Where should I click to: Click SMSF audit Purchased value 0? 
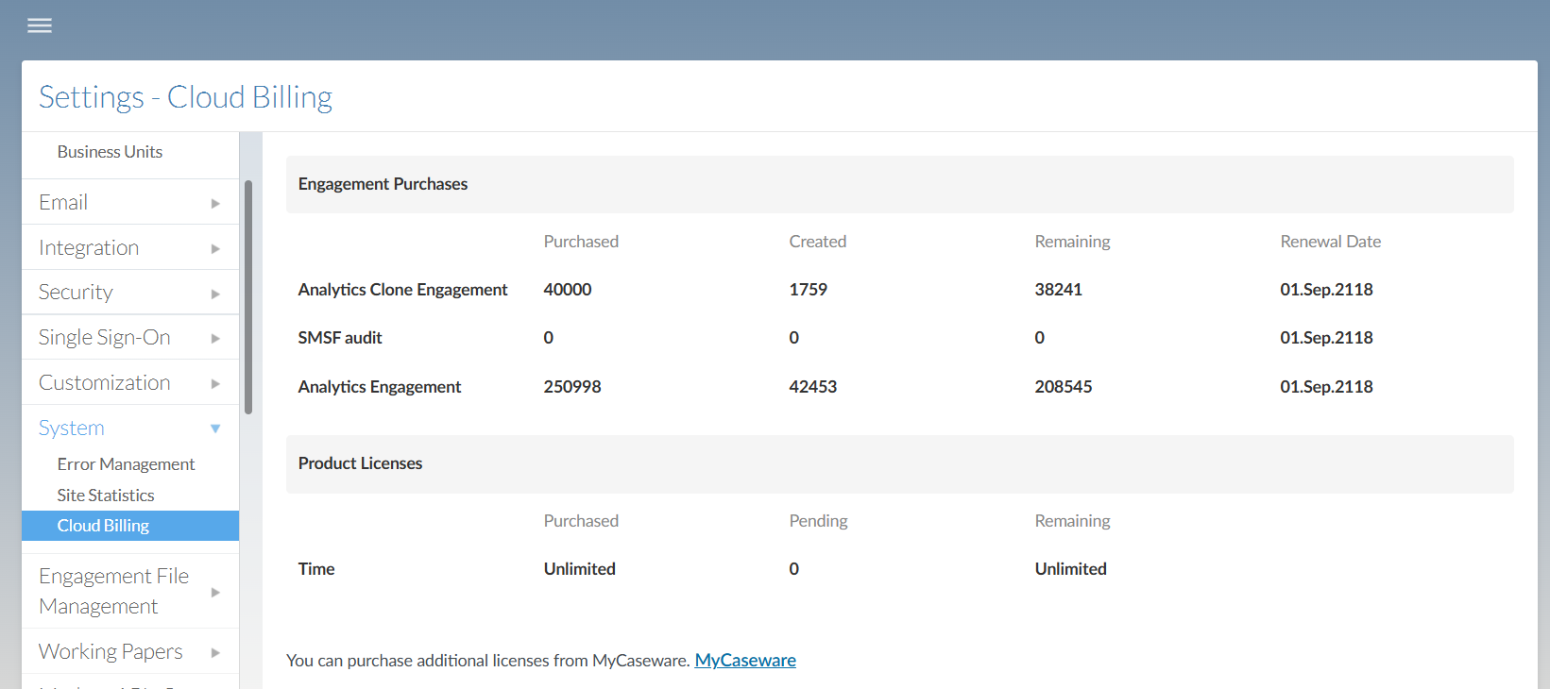[x=549, y=338]
